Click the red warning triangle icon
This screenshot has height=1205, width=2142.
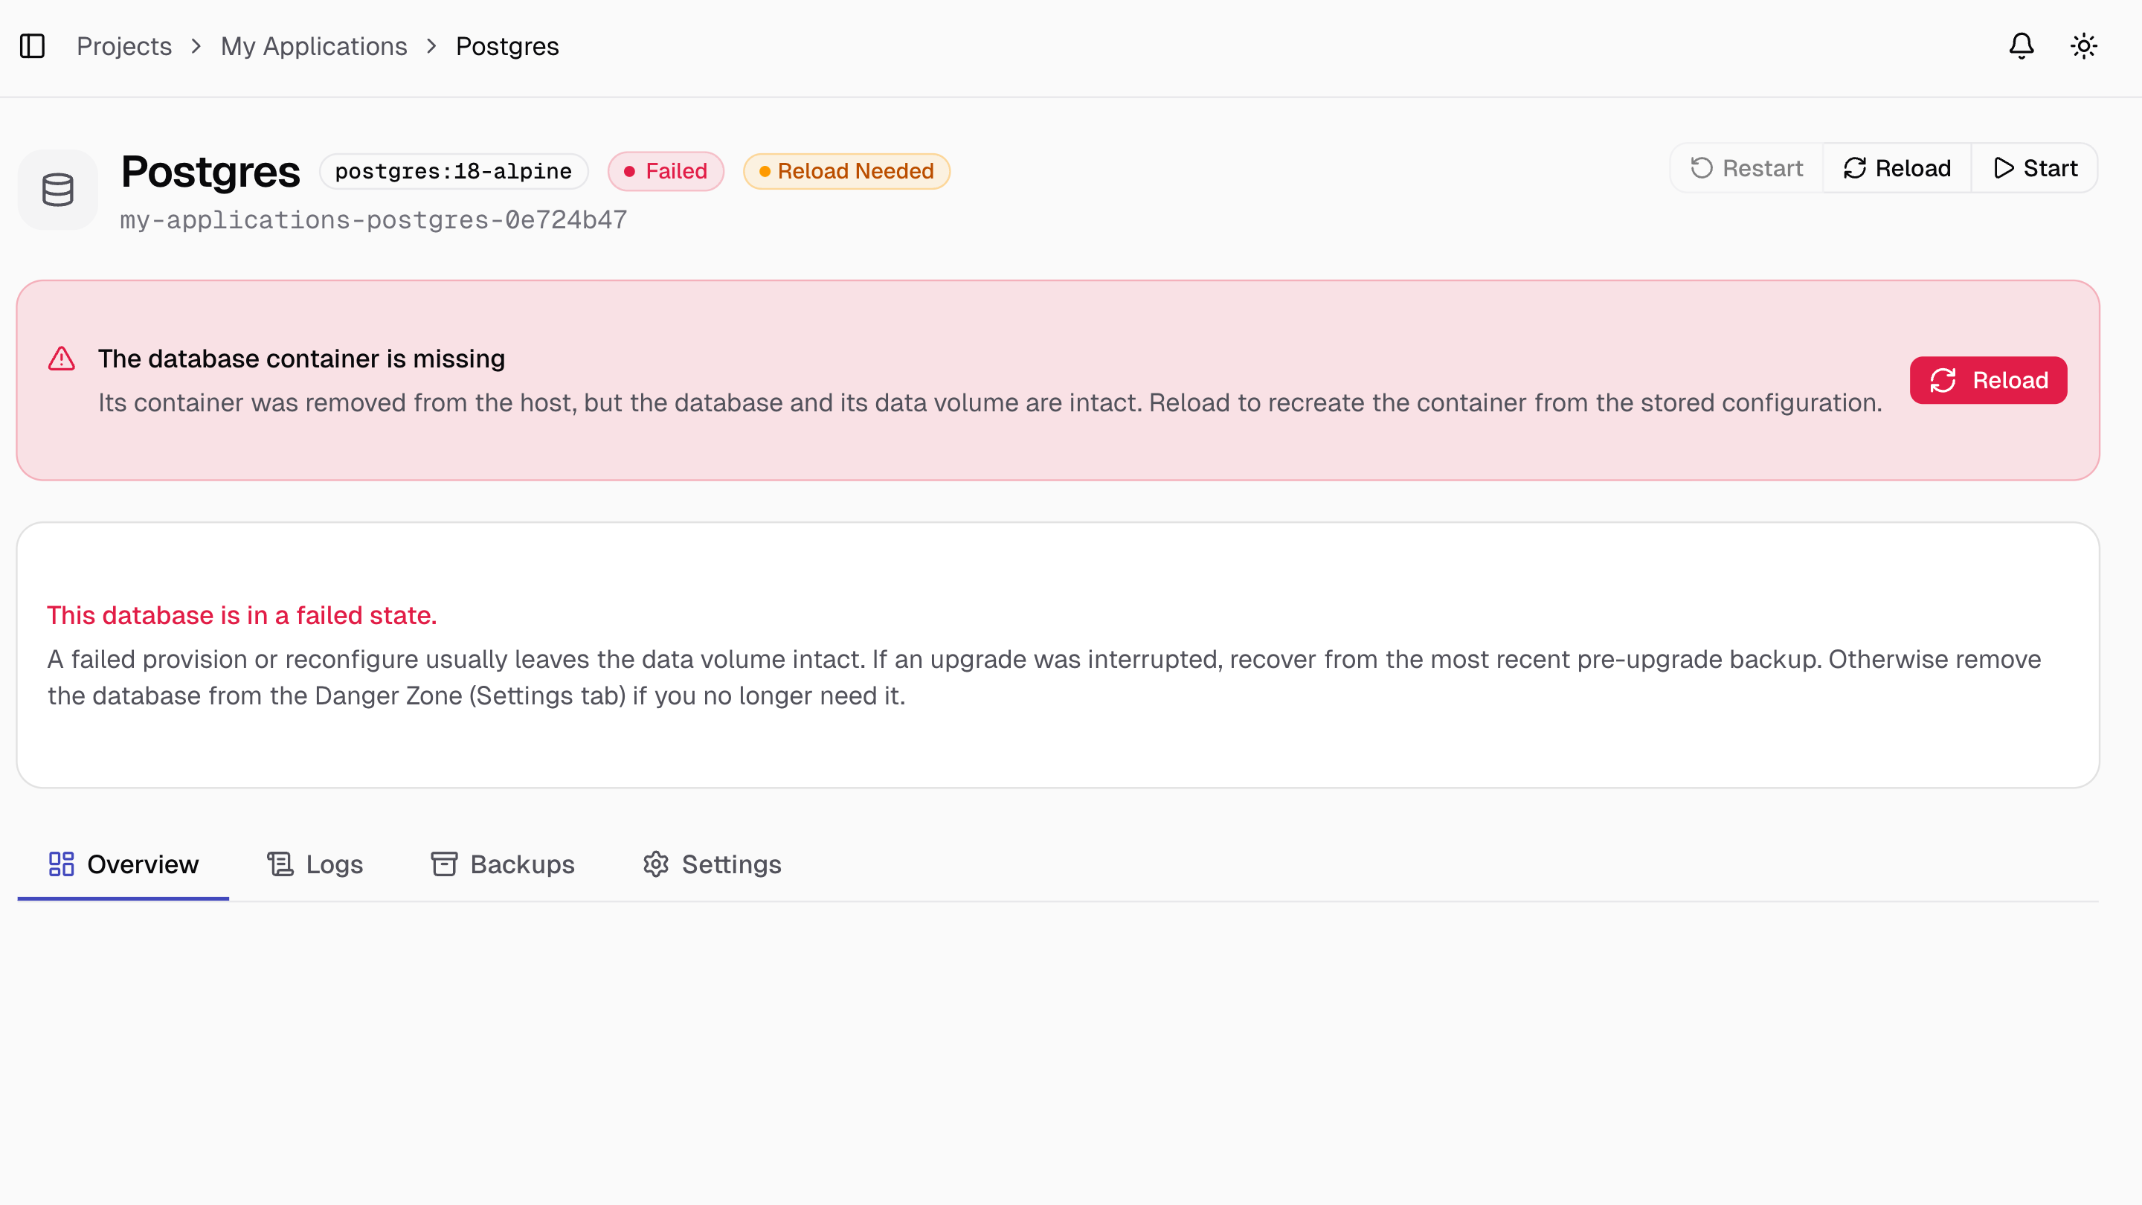[x=62, y=359]
